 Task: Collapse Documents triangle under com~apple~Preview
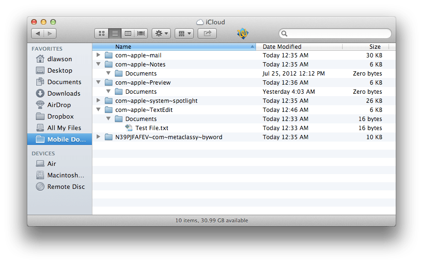tap(109, 91)
